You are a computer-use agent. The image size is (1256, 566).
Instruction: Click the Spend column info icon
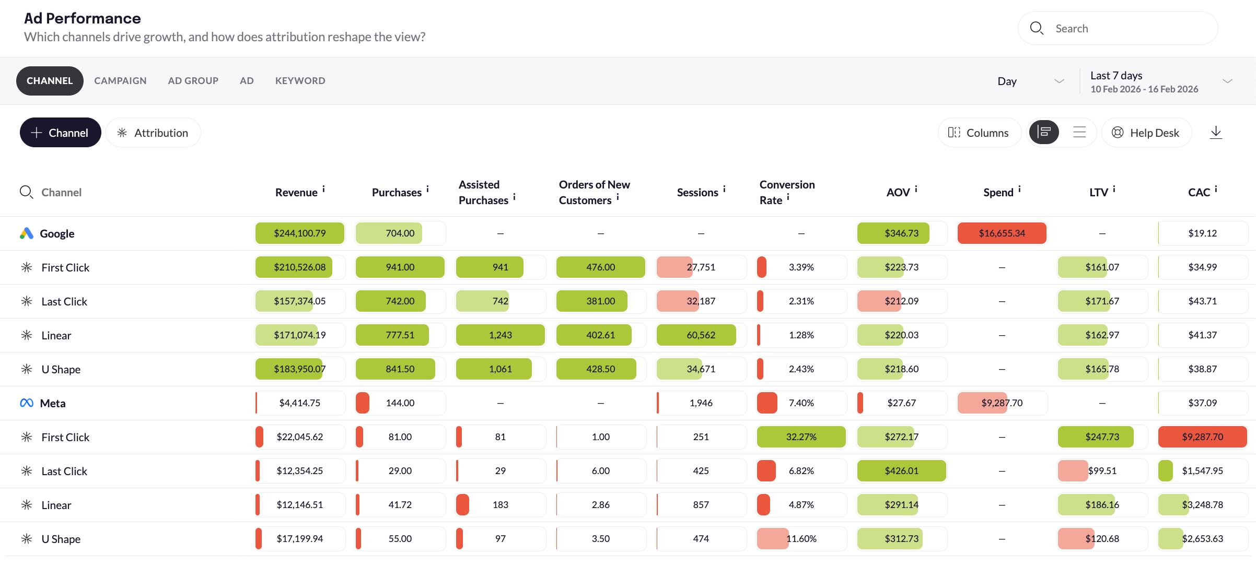[1019, 189]
